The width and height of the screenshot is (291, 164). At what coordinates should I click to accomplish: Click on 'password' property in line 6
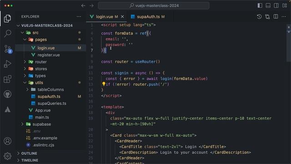(x=115, y=45)
